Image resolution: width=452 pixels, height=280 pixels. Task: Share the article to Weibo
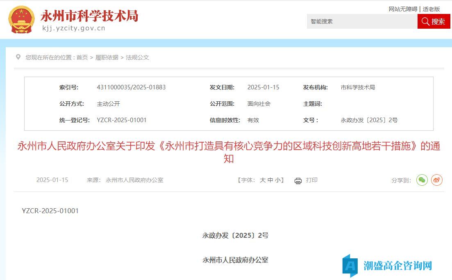[x=437, y=180]
